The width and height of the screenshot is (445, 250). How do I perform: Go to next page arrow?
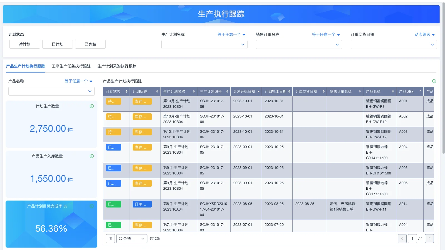429,239
